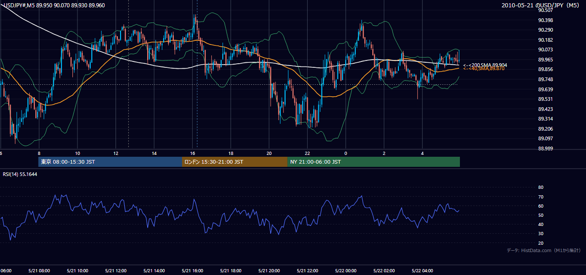Image resolution: width=586 pixels, height=275 pixels.
Task: Click the 5/21 18:00 bottom time label
Action: (231, 271)
